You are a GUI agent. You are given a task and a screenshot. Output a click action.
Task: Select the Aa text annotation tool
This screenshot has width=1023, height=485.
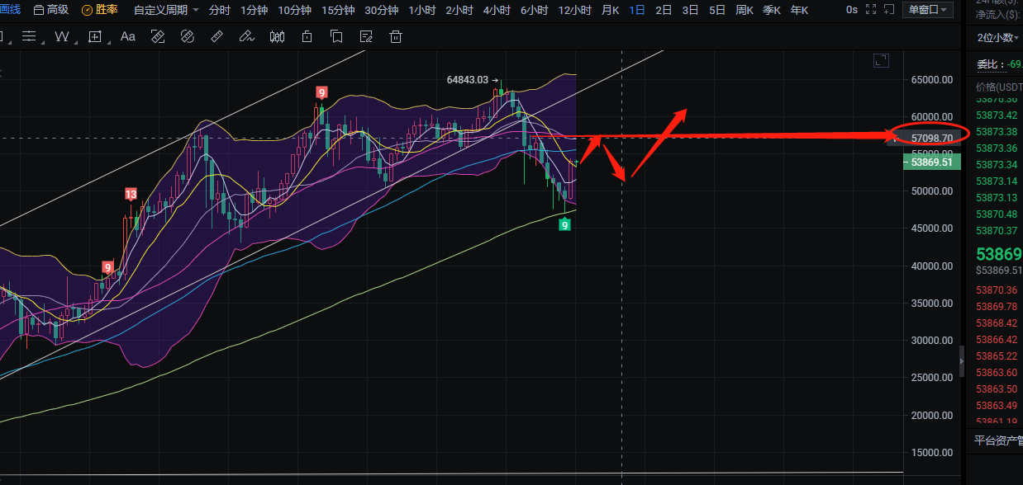[x=128, y=37]
